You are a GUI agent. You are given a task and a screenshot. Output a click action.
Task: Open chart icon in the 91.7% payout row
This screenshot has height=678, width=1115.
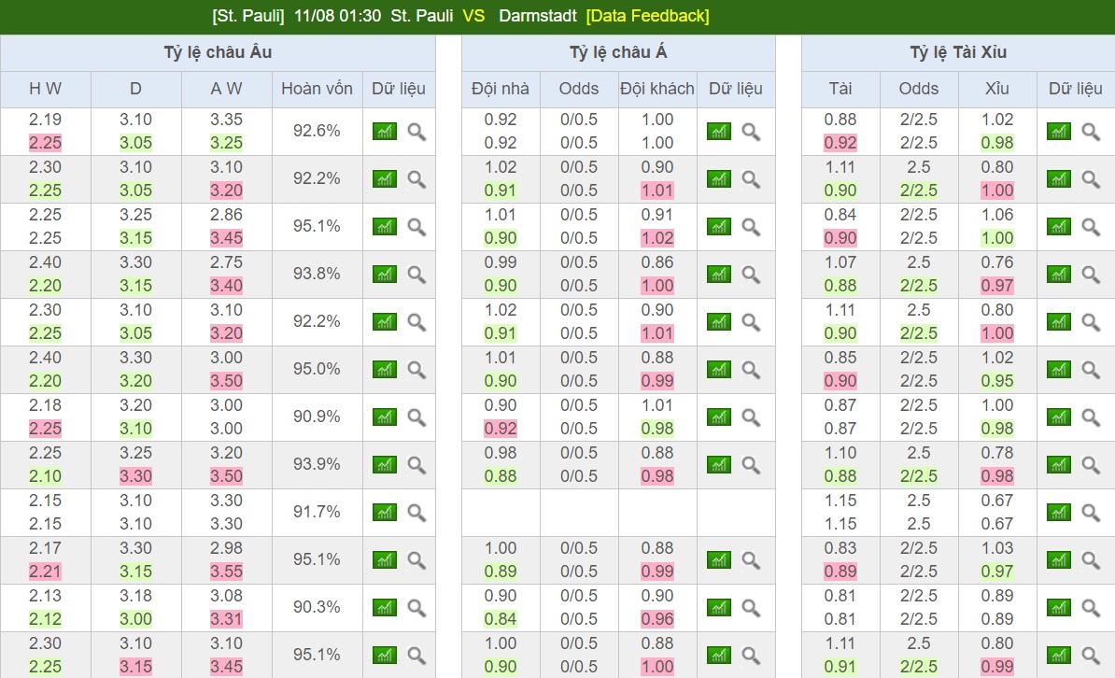point(385,512)
